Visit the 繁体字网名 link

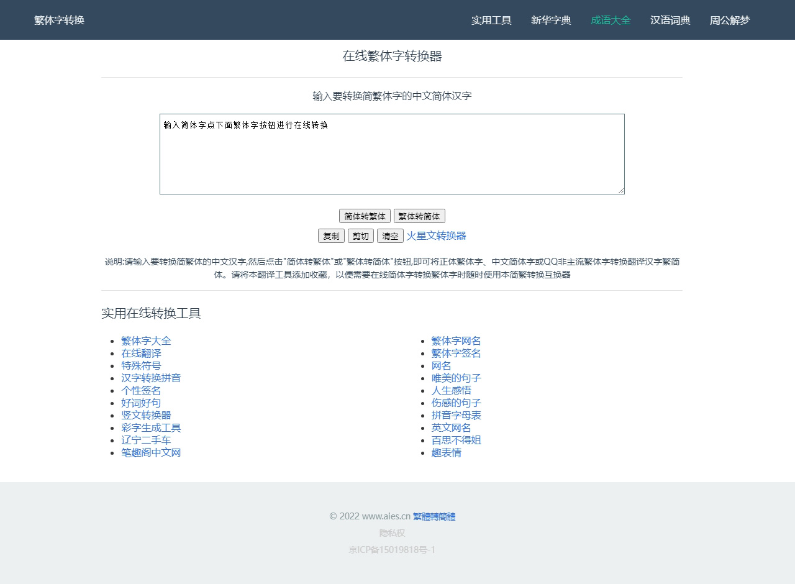click(456, 340)
